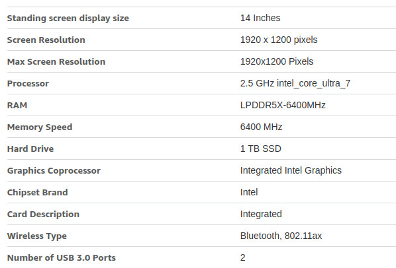Click the Card Description label

43,214
